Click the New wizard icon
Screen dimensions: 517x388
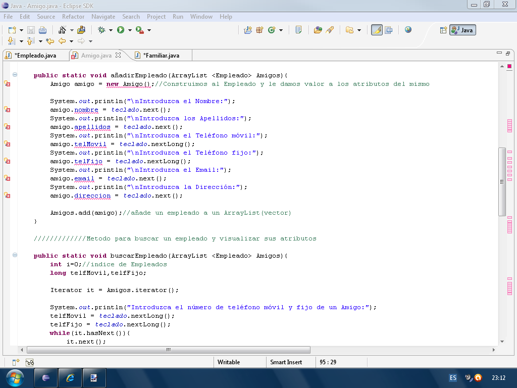[x=12, y=30]
